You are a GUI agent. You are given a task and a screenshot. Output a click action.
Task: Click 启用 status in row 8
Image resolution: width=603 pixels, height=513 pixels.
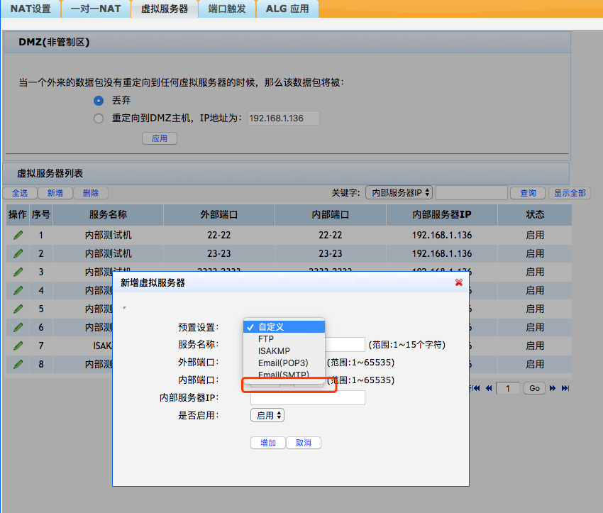point(535,364)
